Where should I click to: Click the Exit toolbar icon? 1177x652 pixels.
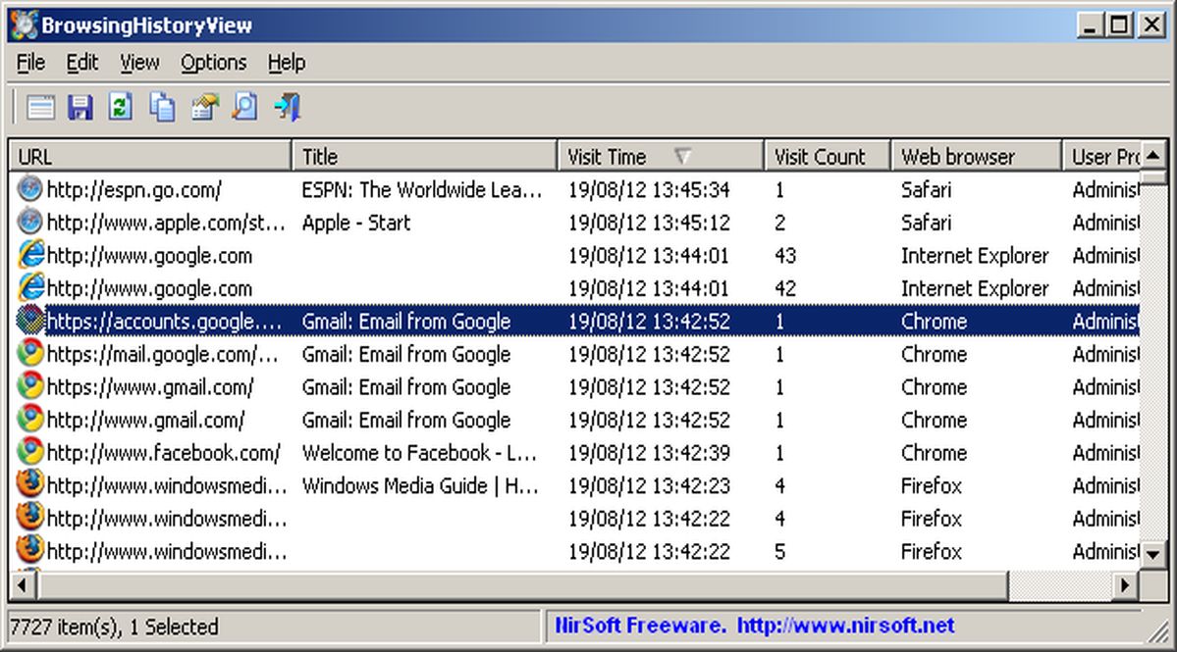[287, 107]
